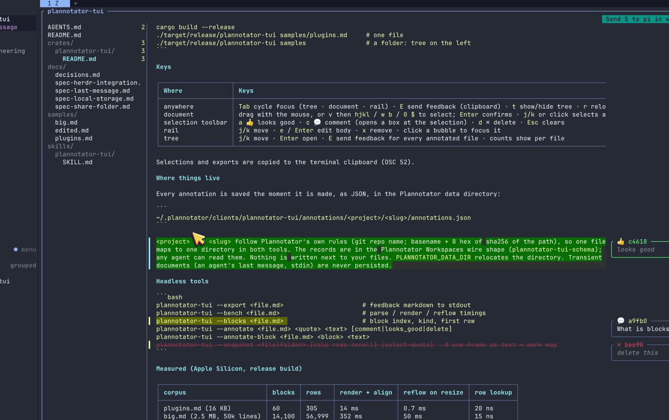Click the annotations.json path line
Viewport: 669px width, 420px height.
[314, 218]
